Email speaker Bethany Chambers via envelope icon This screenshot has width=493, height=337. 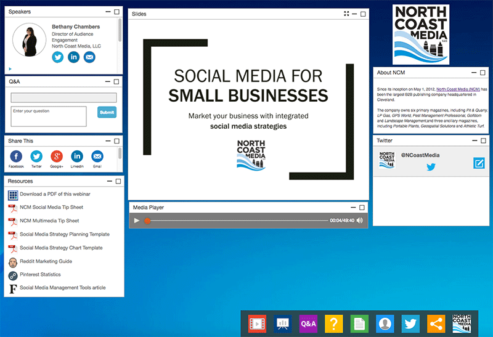(89, 57)
